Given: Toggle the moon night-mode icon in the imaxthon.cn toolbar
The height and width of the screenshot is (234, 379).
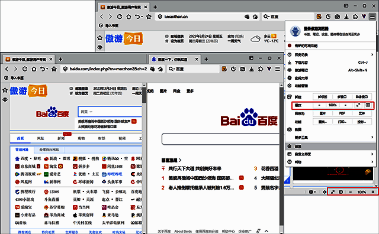Looking at the screenshot, I should (x=328, y=17).
